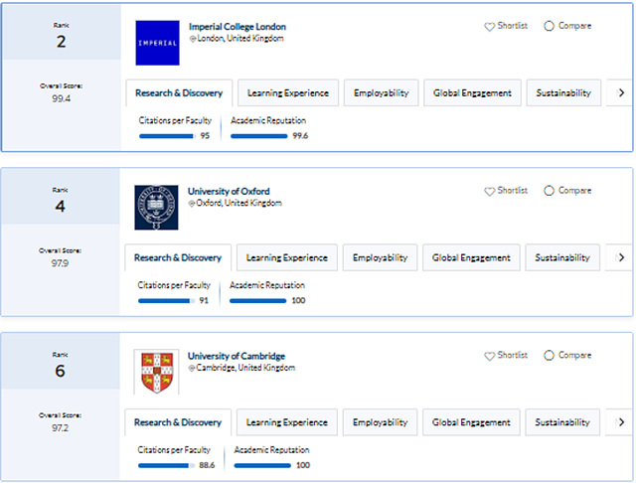Click overall score value 99.4
This screenshot has height=483, width=636.
pos(61,98)
